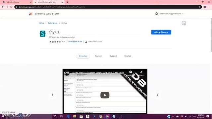Click the video title text link

pyautogui.click(x=97, y=73)
